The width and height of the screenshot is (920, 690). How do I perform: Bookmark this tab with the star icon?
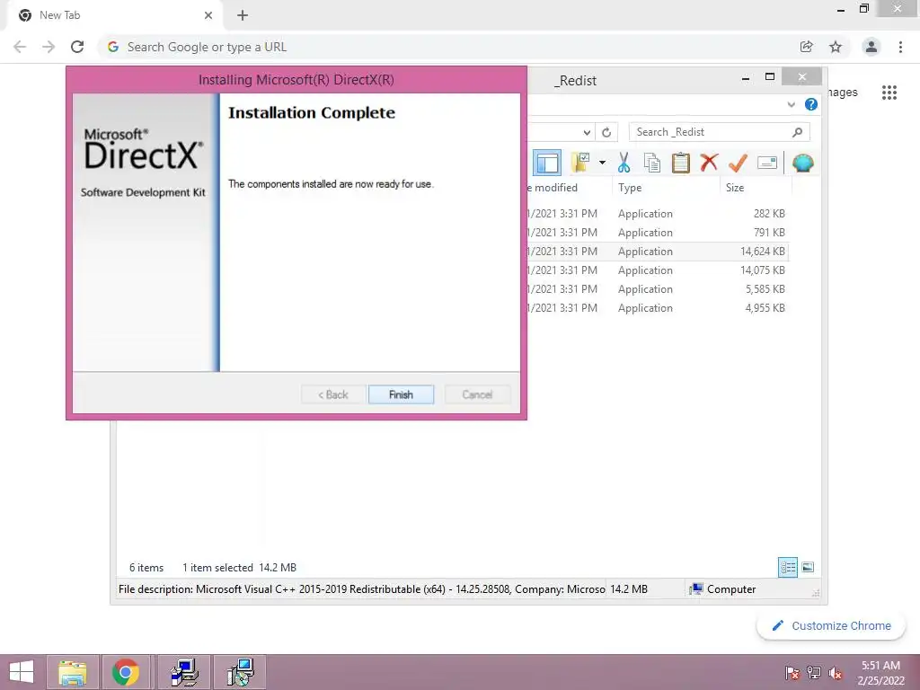(x=836, y=47)
